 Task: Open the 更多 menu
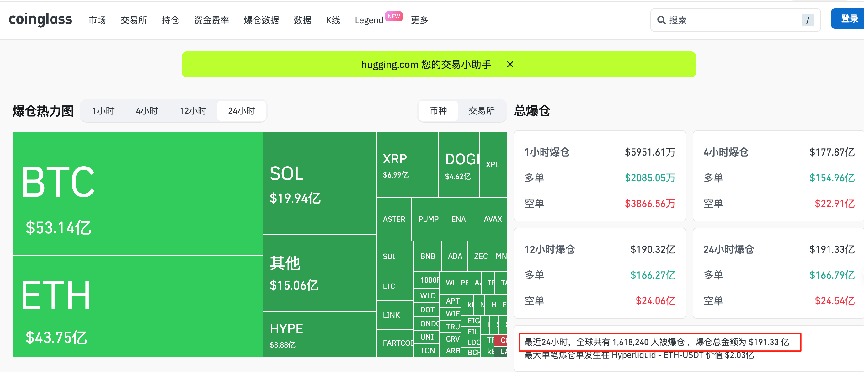[419, 20]
